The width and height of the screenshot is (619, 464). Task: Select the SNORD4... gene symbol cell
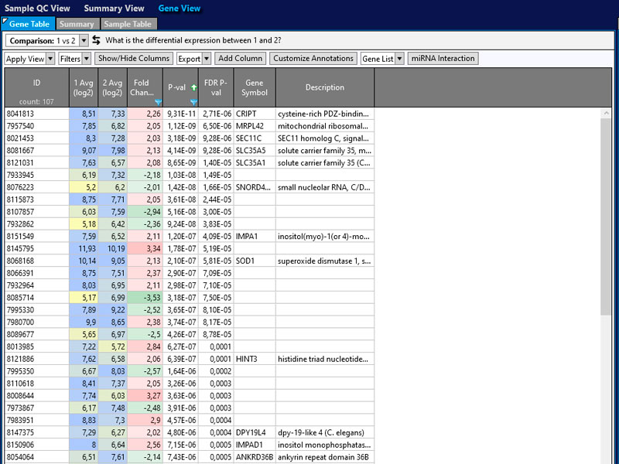tap(255, 187)
